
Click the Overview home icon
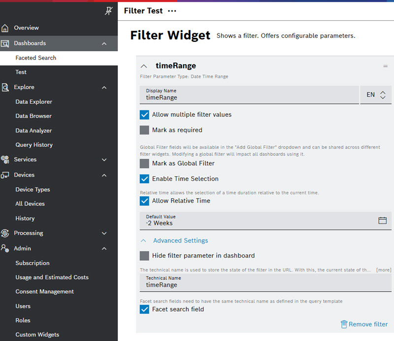click(x=5, y=28)
